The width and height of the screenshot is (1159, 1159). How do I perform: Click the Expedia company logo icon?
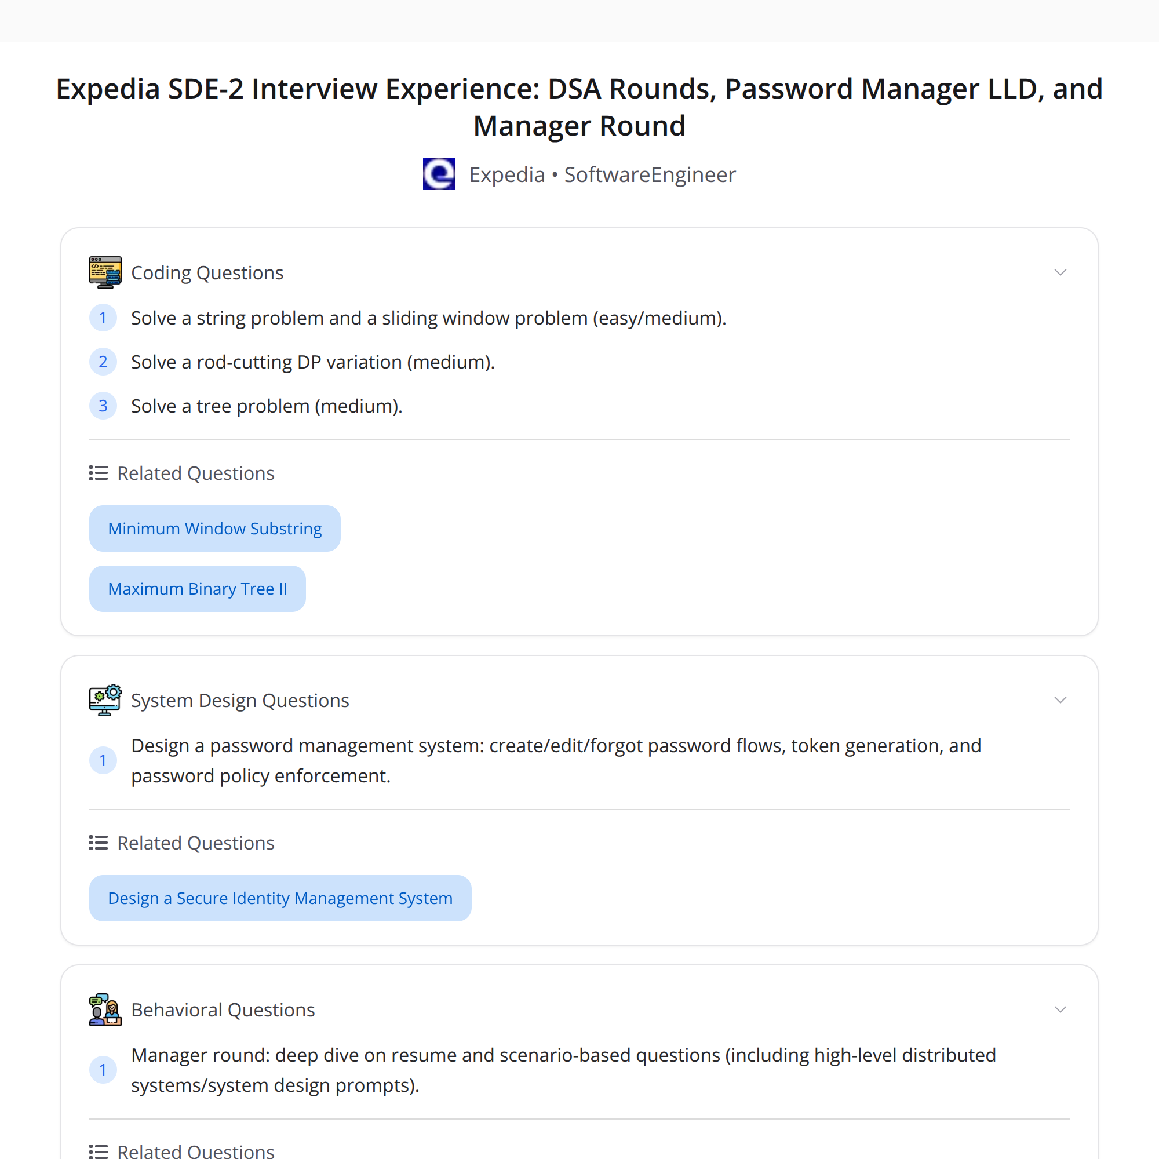click(x=439, y=174)
